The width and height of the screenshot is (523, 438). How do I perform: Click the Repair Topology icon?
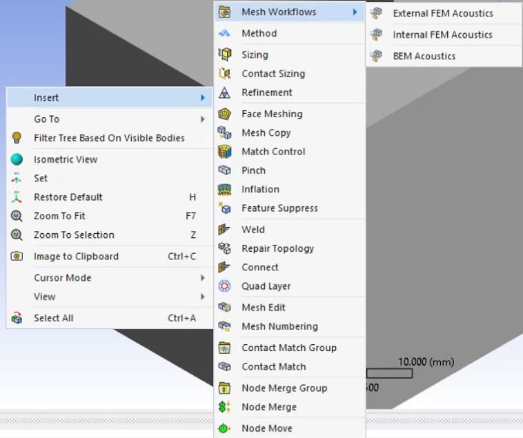point(224,248)
